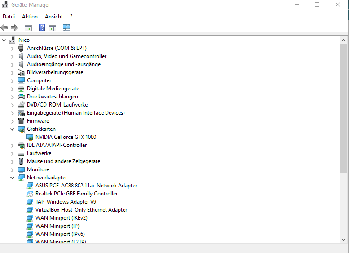Screen dimensions: 349x253
Task: Click the DVD/CD-ROM-Laufwerke disc icon
Action: [21, 105]
